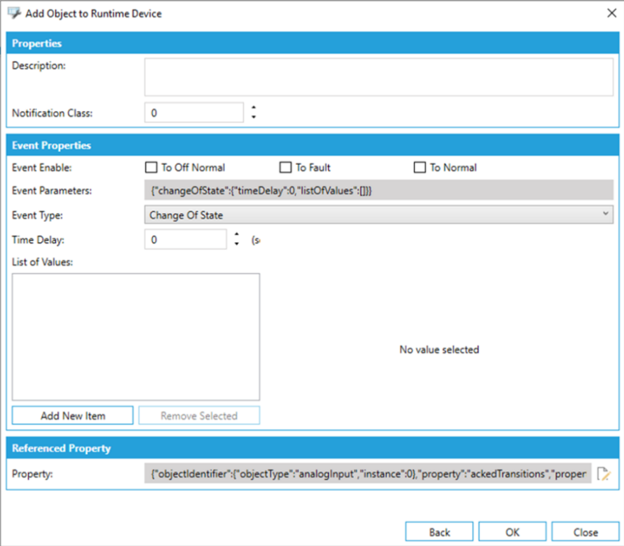This screenshot has width=624, height=546.
Task: Click the Add New Item button
Action: 73,415
